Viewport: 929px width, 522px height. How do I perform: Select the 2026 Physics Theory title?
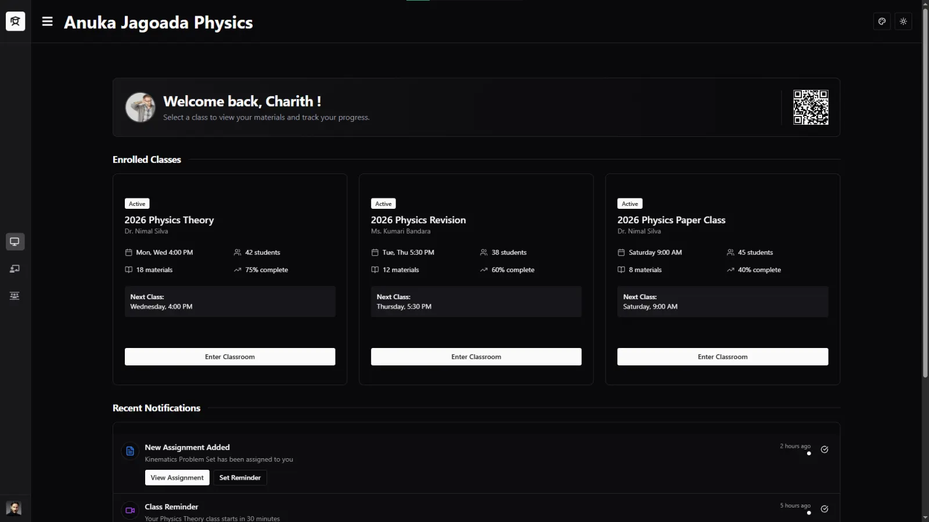click(169, 220)
